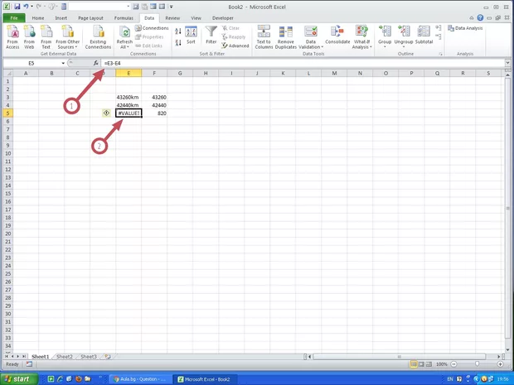This screenshot has height=385, width=514.
Task: Toggle the Filter funnel
Action: click(211, 36)
